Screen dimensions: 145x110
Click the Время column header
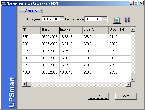pos(71,30)
